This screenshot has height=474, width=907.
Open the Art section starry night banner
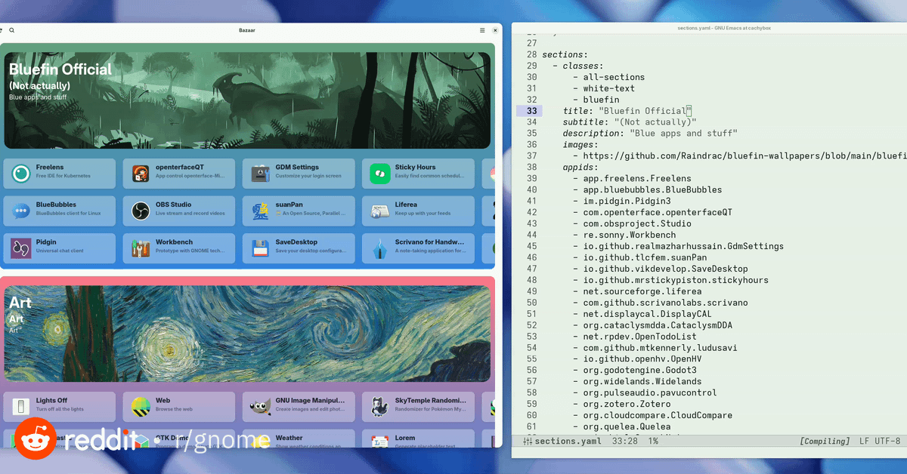pyautogui.click(x=247, y=334)
